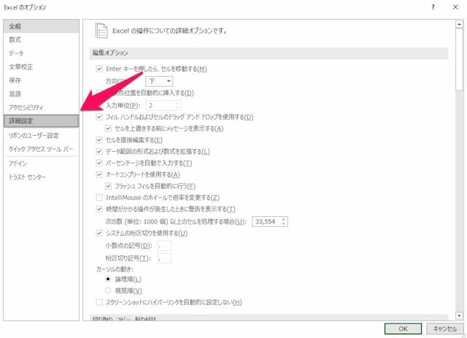
Task: Open トラスト センター
Action: 41,177
